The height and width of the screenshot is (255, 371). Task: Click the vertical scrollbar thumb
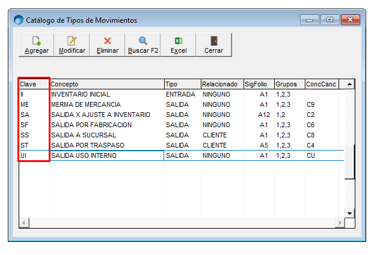click(x=349, y=162)
